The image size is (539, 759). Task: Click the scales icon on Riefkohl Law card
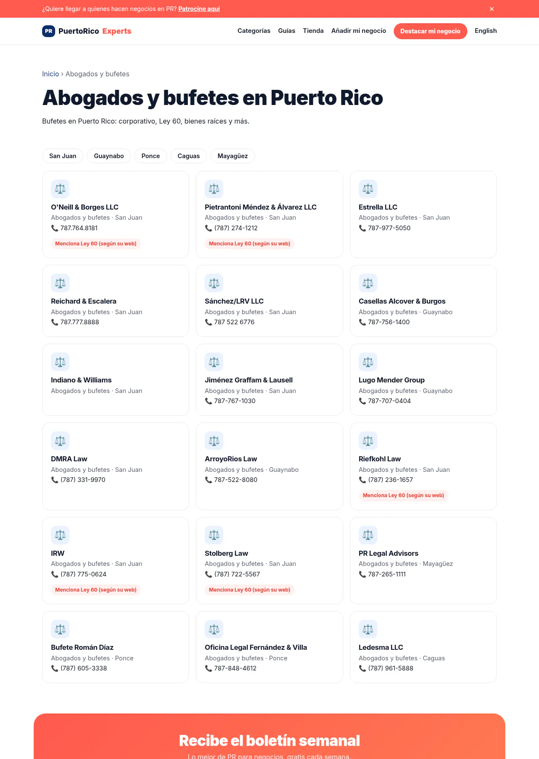click(x=368, y=441)
